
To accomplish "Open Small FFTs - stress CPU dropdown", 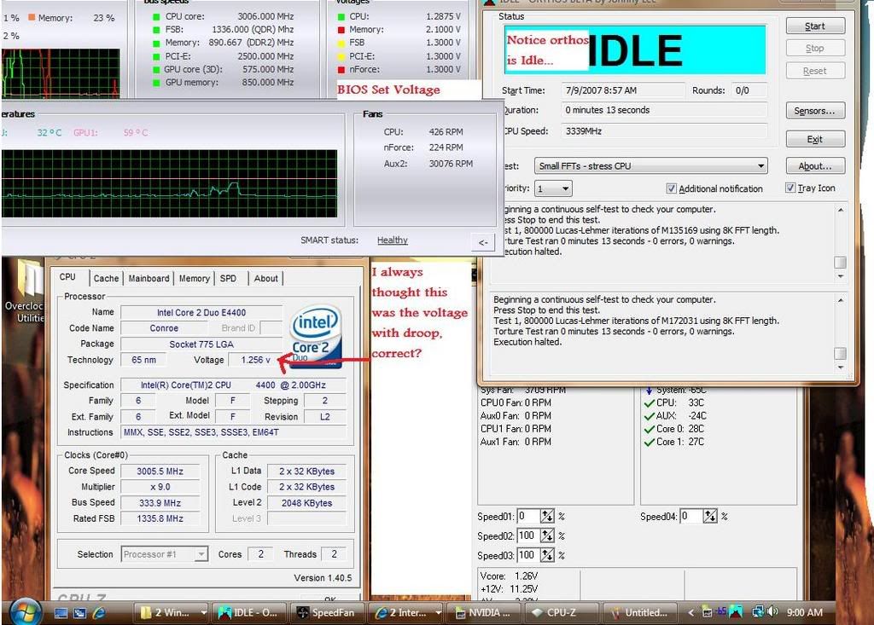I will tap(650, 166).
